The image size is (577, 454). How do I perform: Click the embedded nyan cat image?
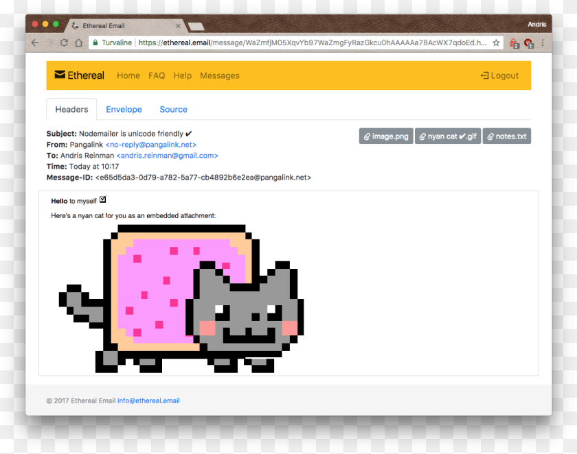click(x=181, y=298)
